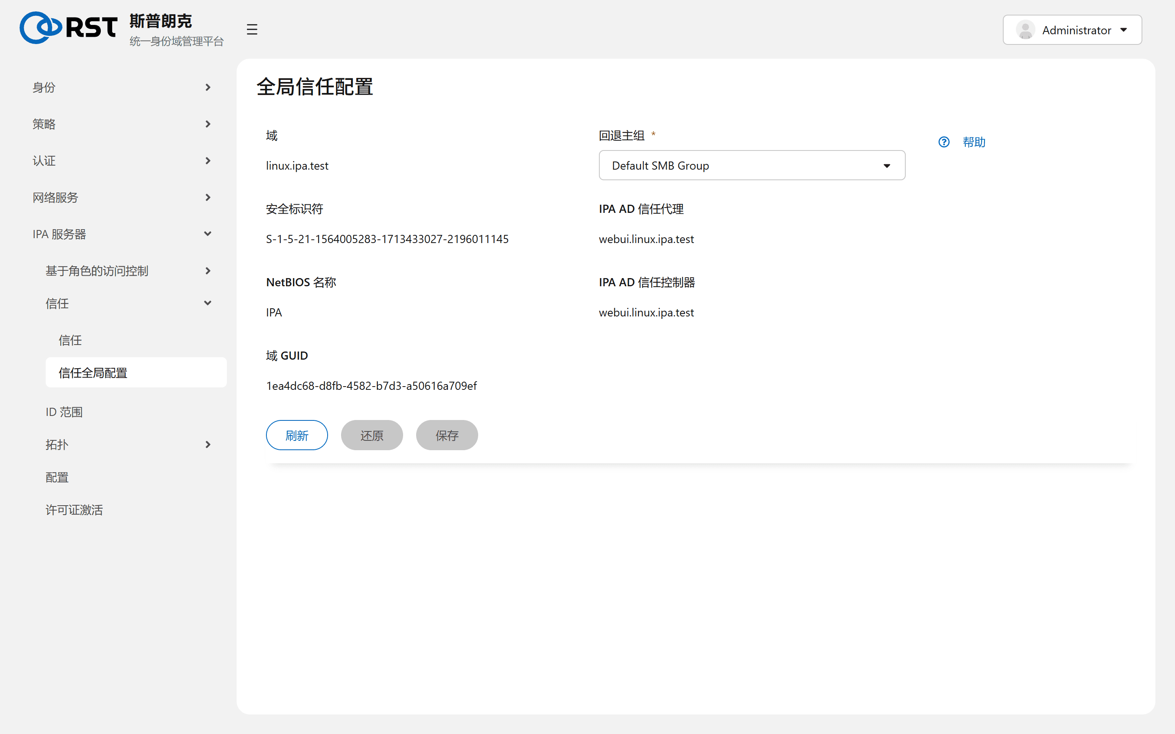Expand the 策略 menu chevron
This screenshot has height=734, width=1175.
(208, 124)
